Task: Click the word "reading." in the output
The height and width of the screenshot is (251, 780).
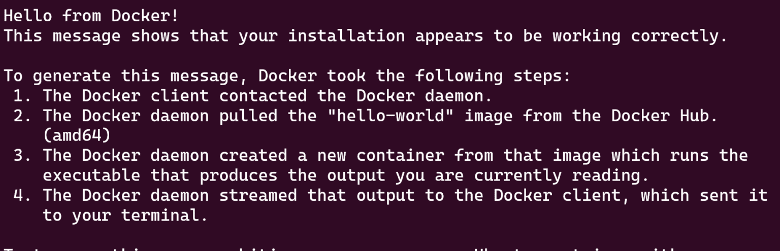Action: point(611,175)
